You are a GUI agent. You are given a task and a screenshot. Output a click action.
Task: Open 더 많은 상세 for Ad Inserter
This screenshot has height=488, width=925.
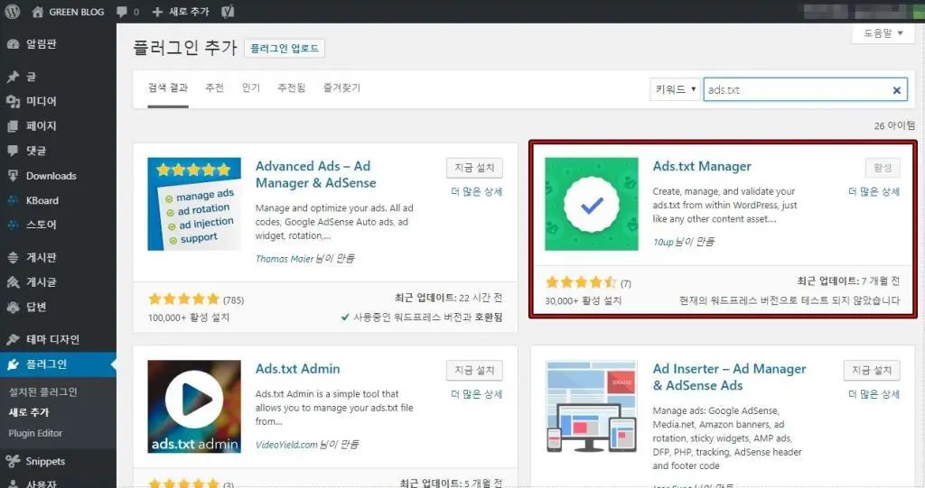(x=874, y=394)
